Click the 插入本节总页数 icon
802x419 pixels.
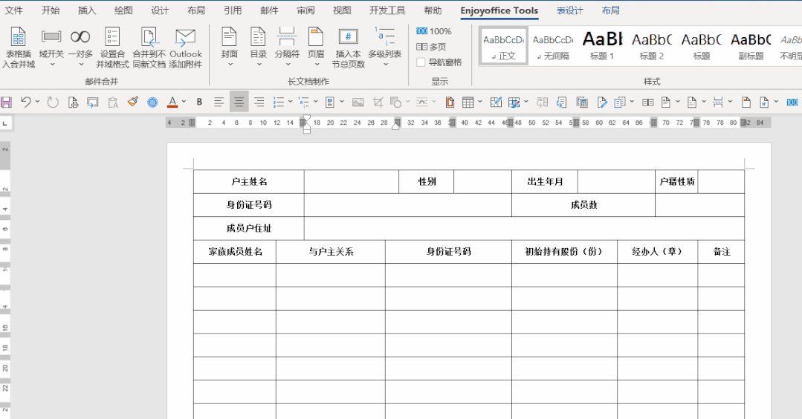[349, 37]
